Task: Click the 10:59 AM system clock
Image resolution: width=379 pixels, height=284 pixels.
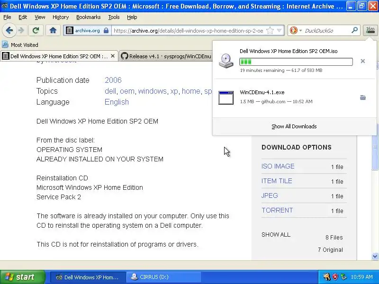Action: point(361,277)
